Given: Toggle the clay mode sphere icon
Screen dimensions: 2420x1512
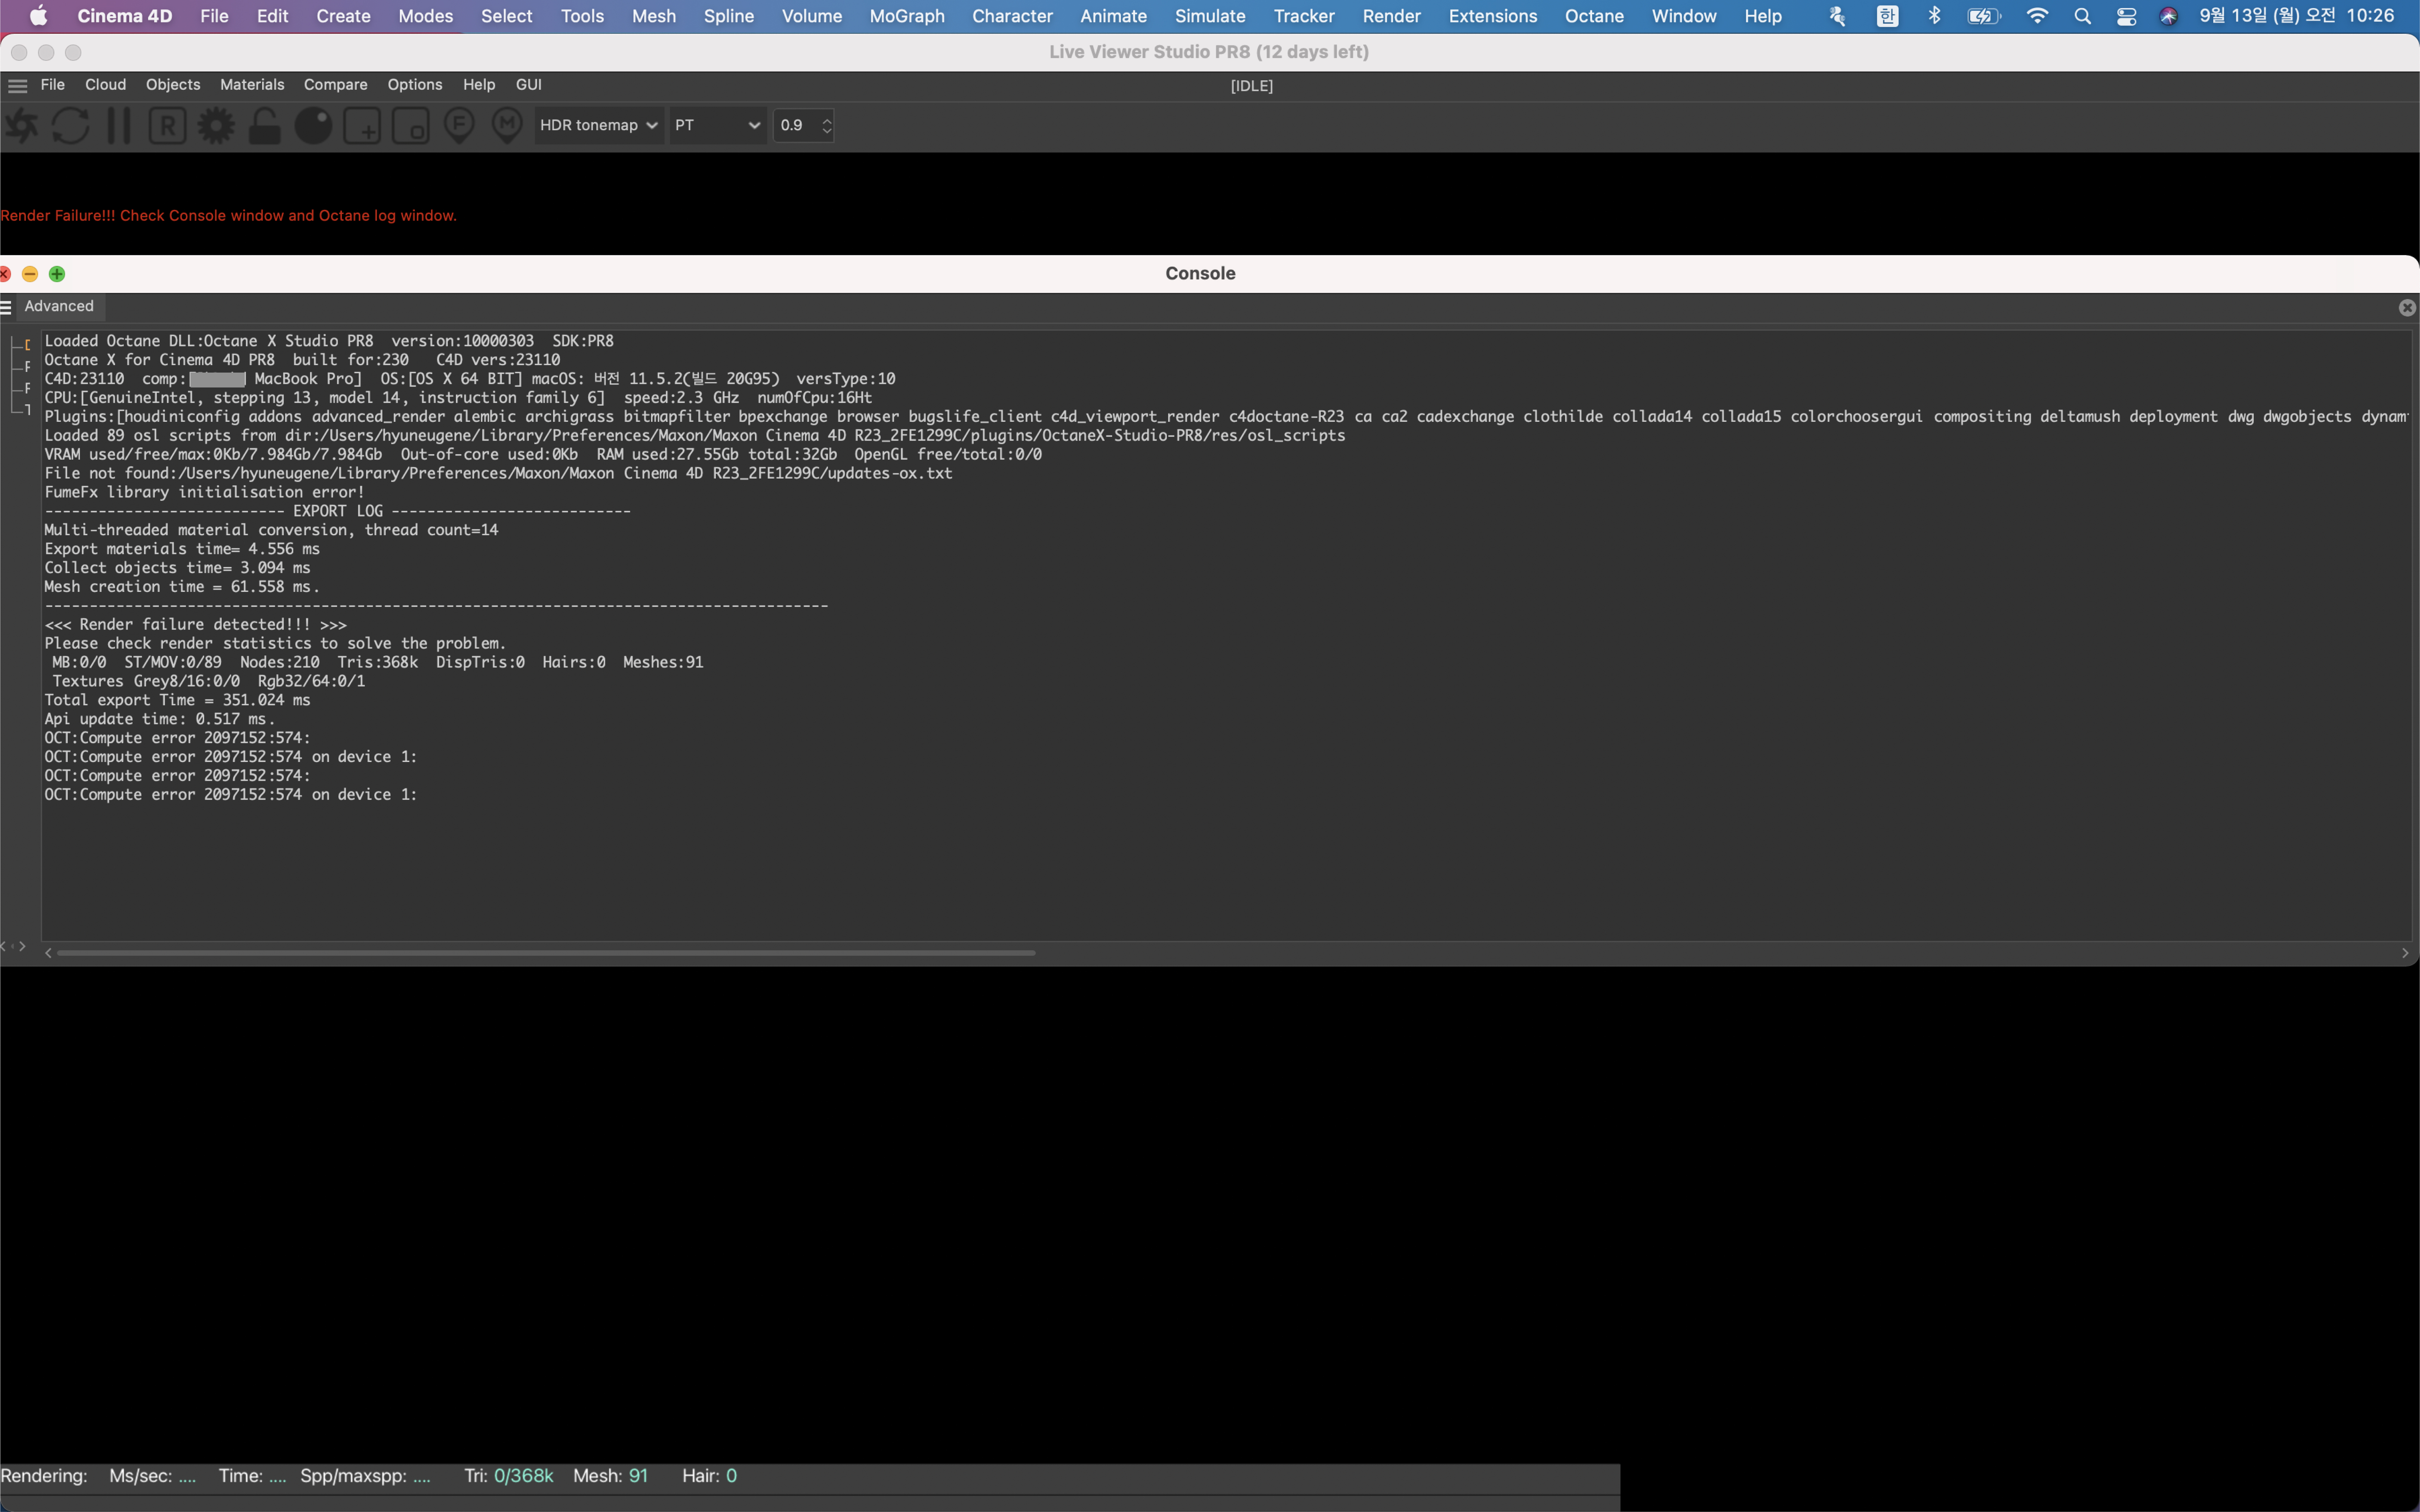Looking at the screenshot, I should click(313, 126).
